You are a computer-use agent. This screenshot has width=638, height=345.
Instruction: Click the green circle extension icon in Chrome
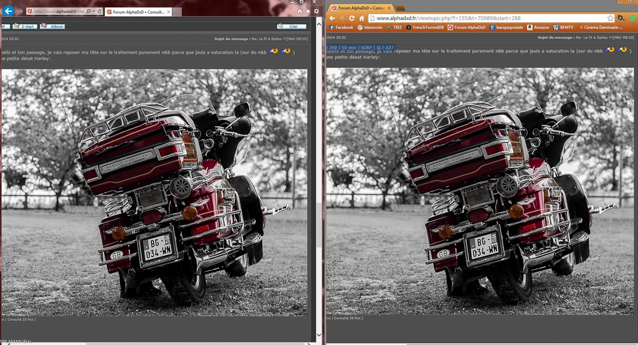click(x=632, y=18)
